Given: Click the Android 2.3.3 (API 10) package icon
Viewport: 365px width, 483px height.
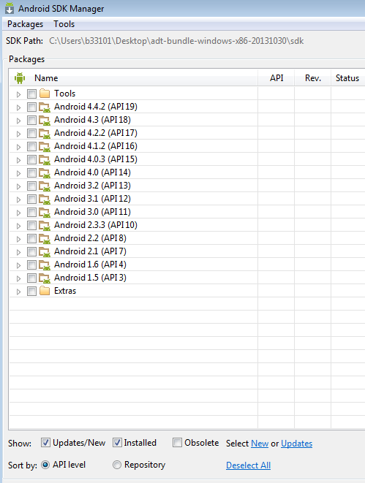Looking at the screenshot, I should (x=45, y=226).
